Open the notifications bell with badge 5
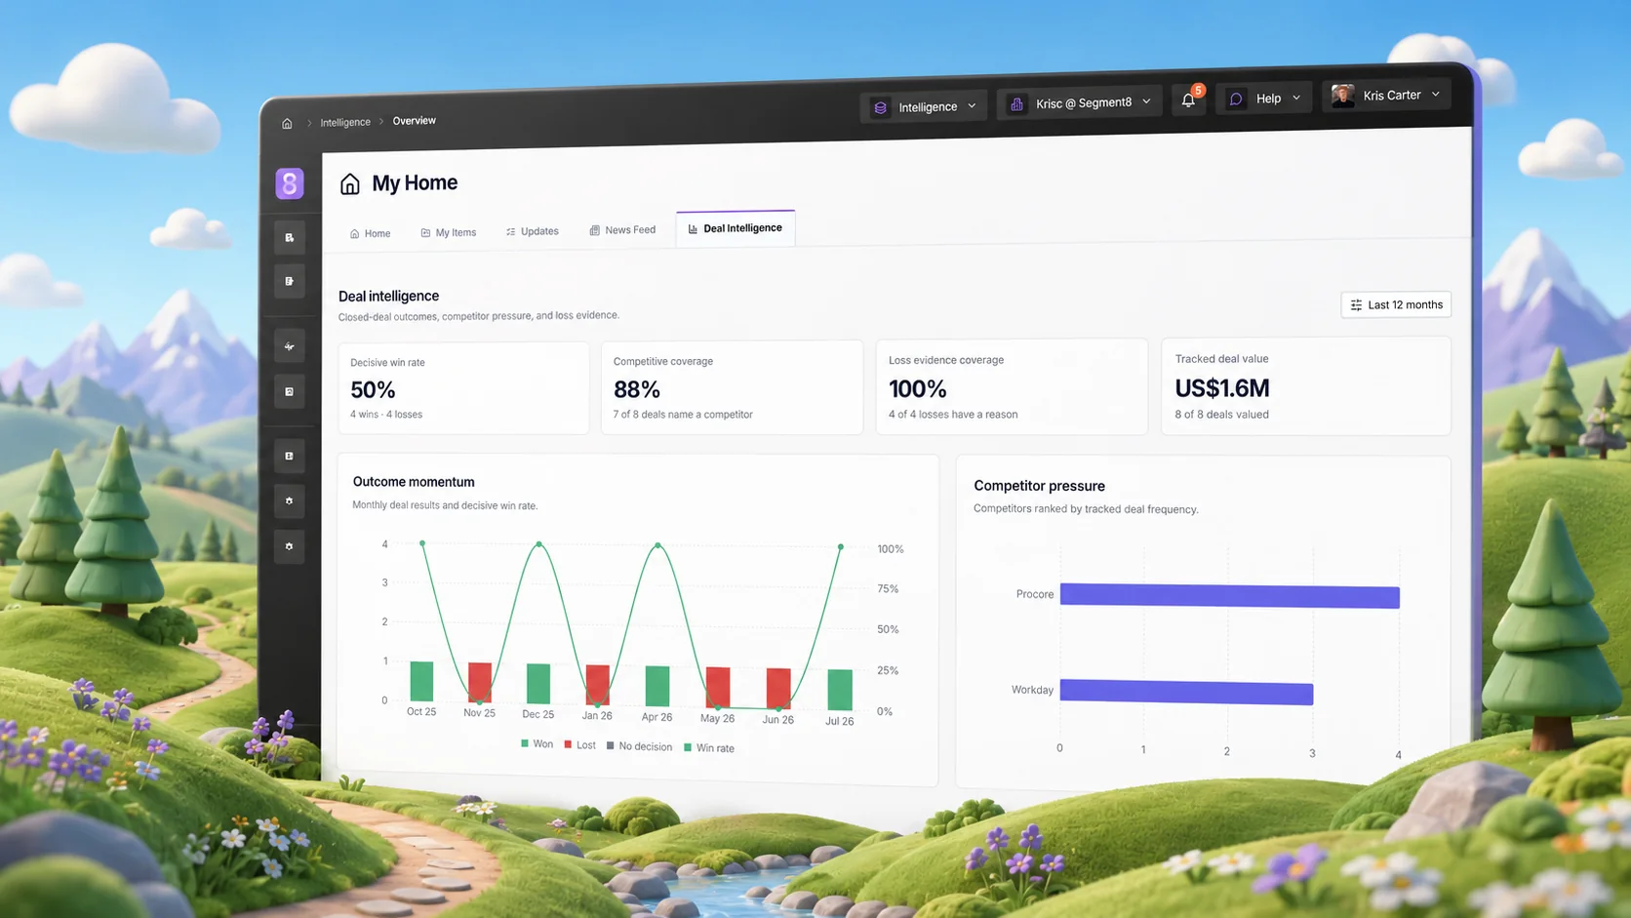 [x=1188, y=100]
